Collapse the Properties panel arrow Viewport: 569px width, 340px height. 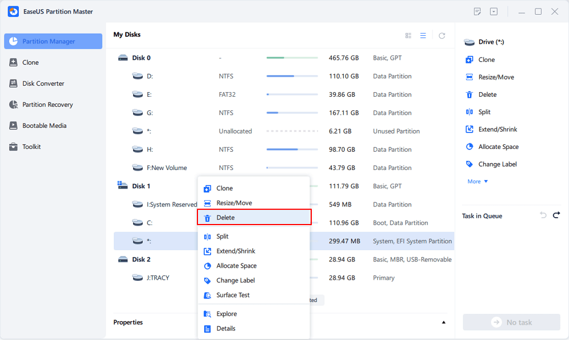444,322
